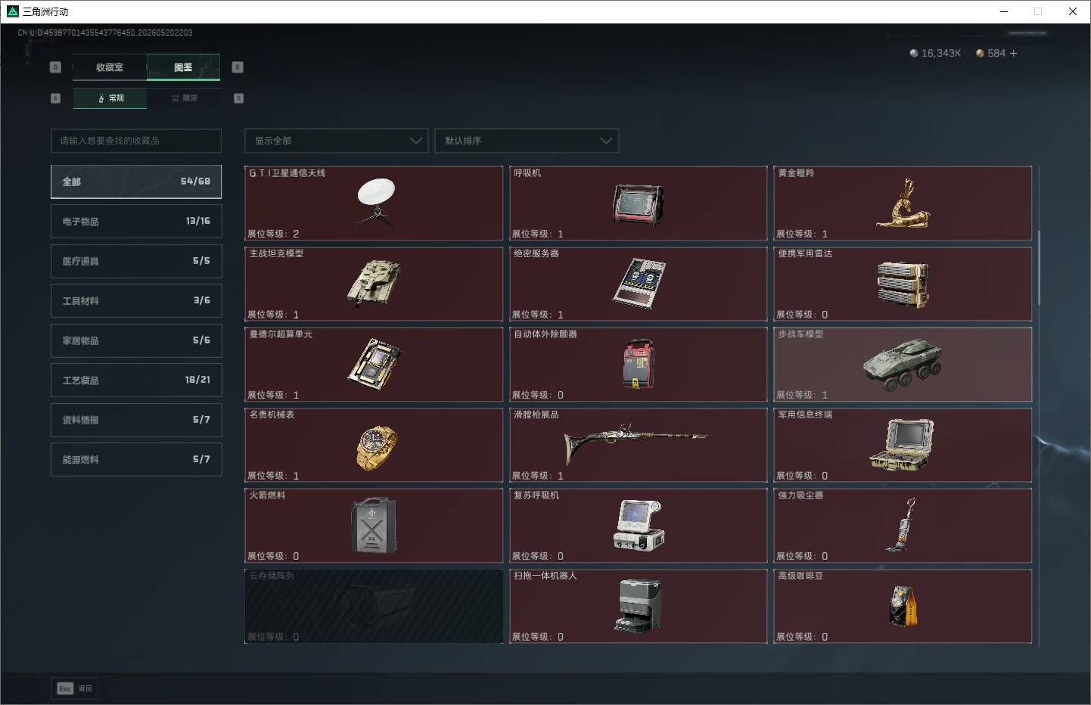Click the Esc 返回 back button
Viewport: 1091px width, 705px height.
pyautogui.click(x=74, y=688)
